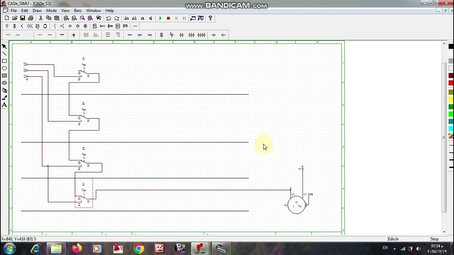Open Firefox from taskbar
The width and height of the screenshot is (454, 255).
point(77,249)
